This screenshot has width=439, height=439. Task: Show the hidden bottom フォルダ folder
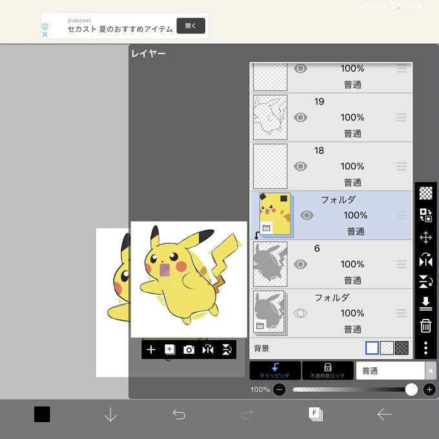pyautogui.click(x=300, y=313)
